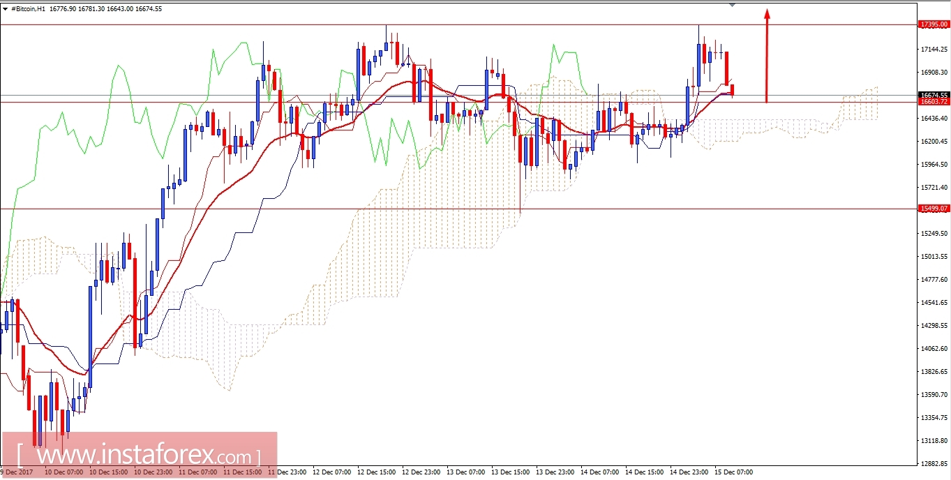Screen dimensions: 951x480
Task: Click time axis label 11 Dec 23:00
Action: coord(286,472)
